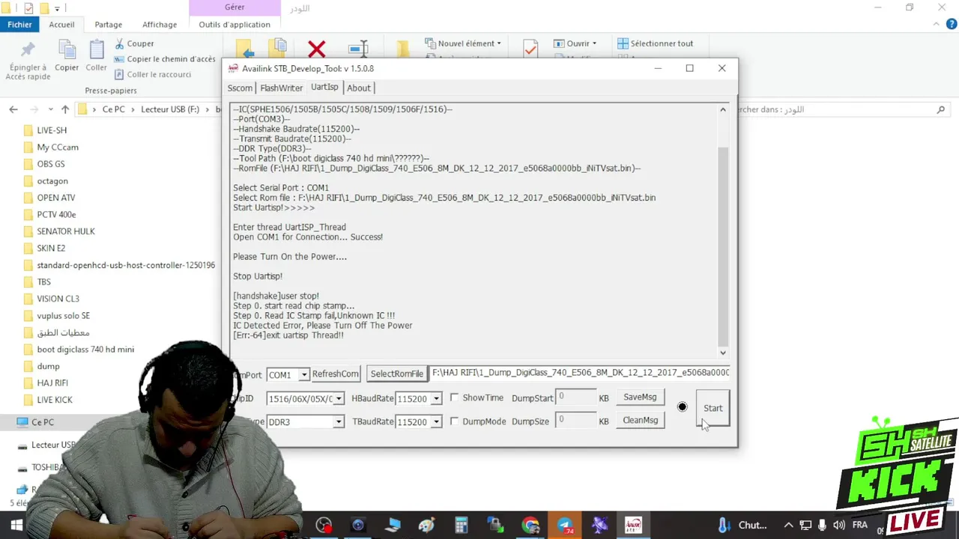Open the HBaudRate 115200 dropdown
Image resolution: width=959 pixels, height=539 pixels.
pyautogui.click(x=436, y=399)
